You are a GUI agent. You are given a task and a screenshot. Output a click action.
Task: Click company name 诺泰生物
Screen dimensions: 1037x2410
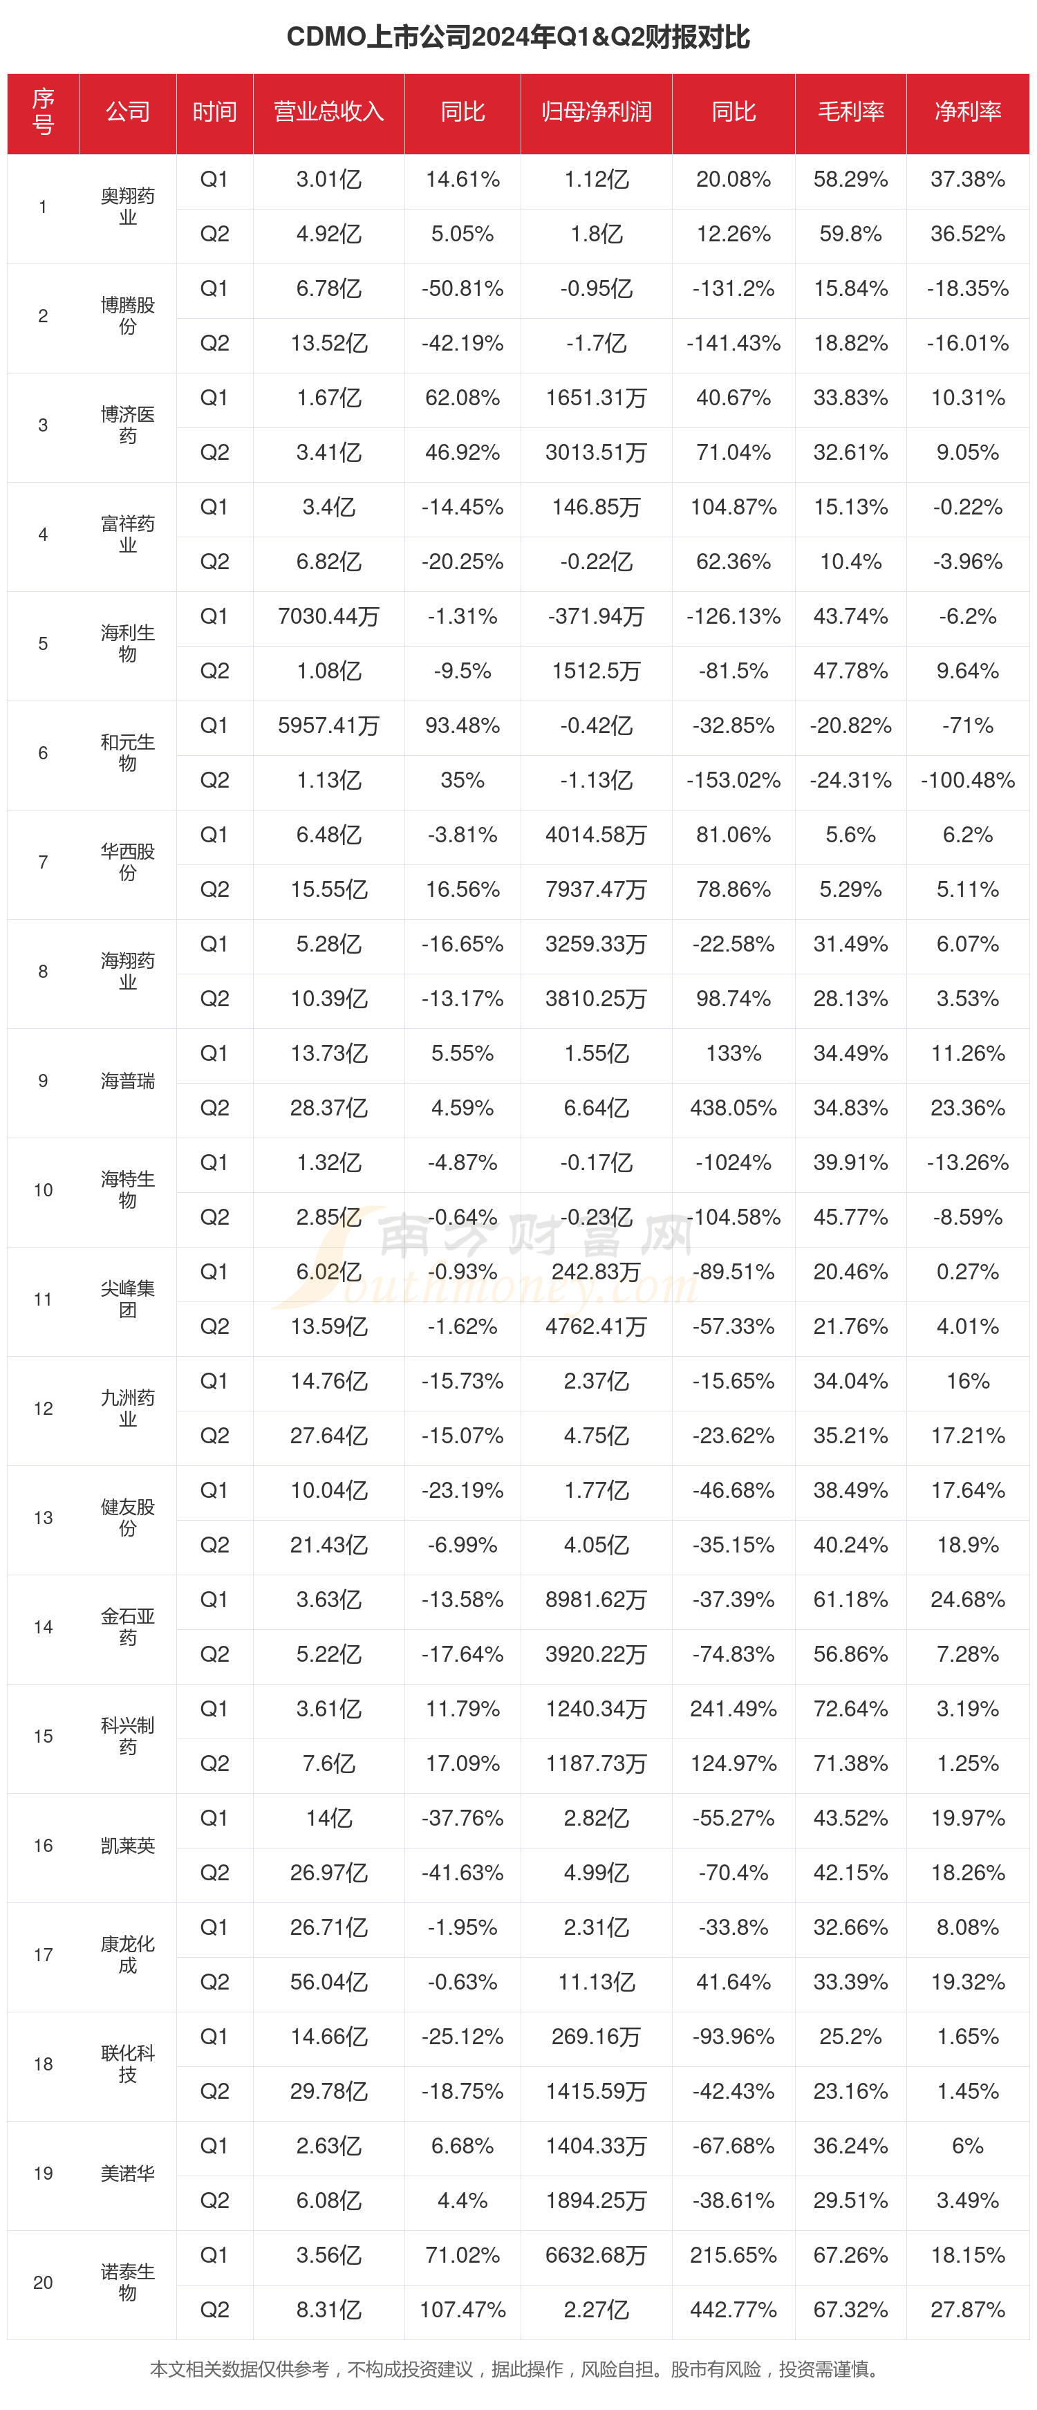coord(127,2282)
